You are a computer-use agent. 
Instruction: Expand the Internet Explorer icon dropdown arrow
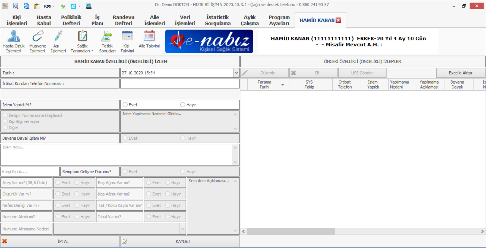(79, 6)
